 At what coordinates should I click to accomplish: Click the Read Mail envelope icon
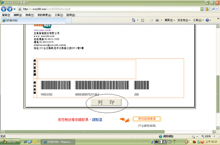coord(151,20)
